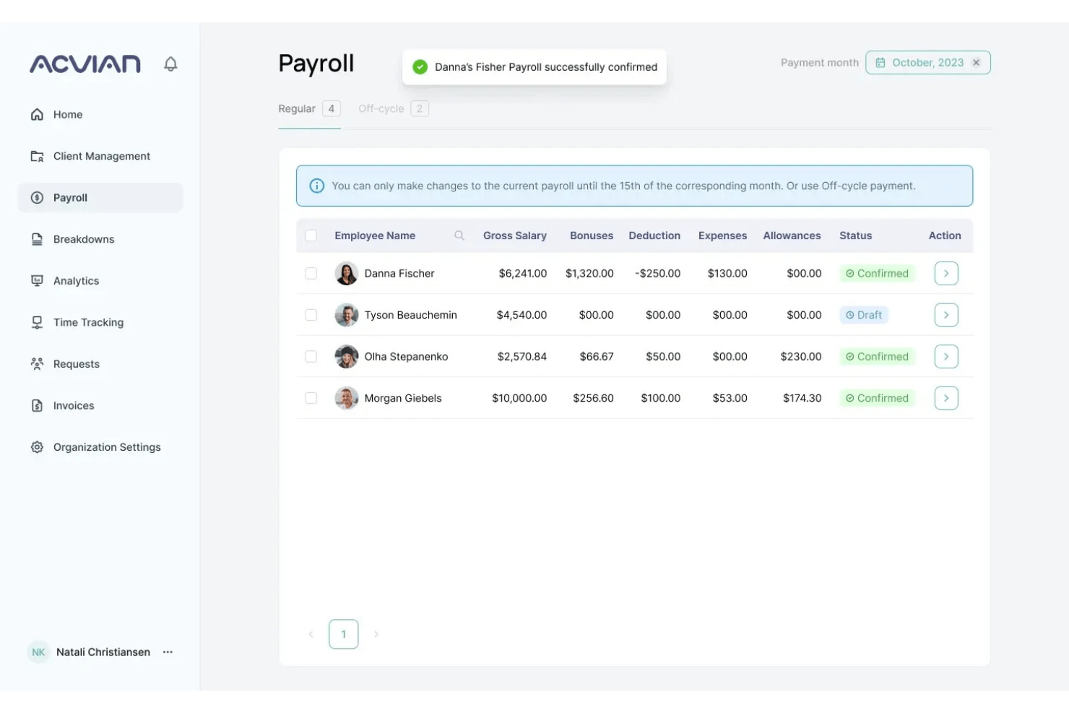Click the Gross Salary column header
The image size is (1069, 713).
point(515,235)
